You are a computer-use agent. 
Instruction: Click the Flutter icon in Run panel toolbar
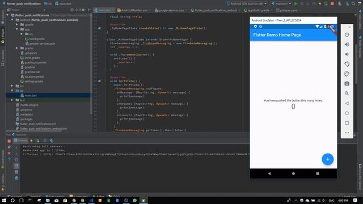52,141
